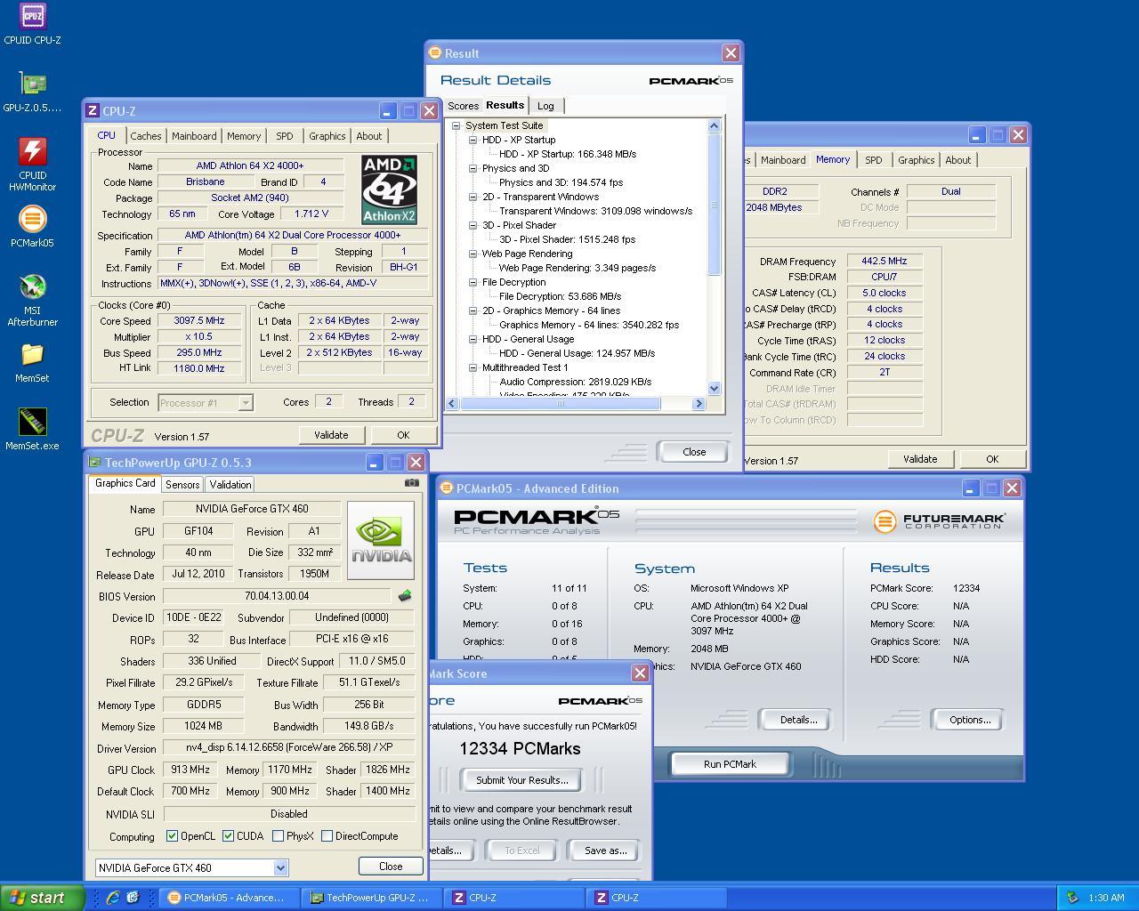This screenshot has width=1139, height=911.
Task: Click the Options button in PCMark05
Action: (970, 720)
